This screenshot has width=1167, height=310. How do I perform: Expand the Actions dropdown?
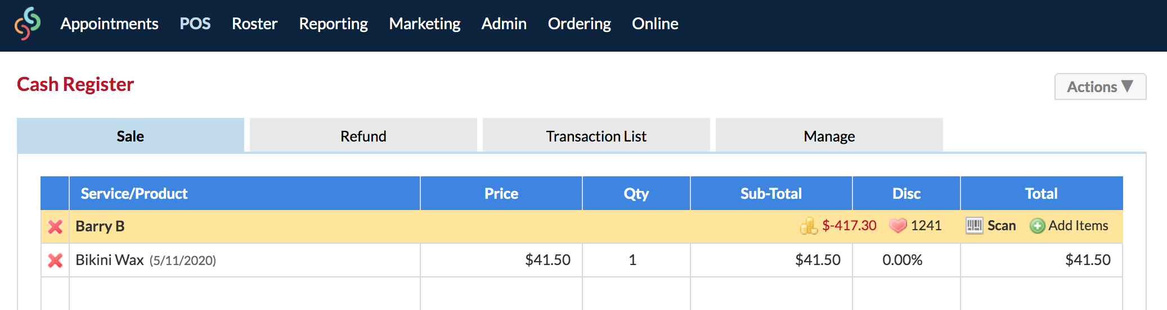point(1100,86)
